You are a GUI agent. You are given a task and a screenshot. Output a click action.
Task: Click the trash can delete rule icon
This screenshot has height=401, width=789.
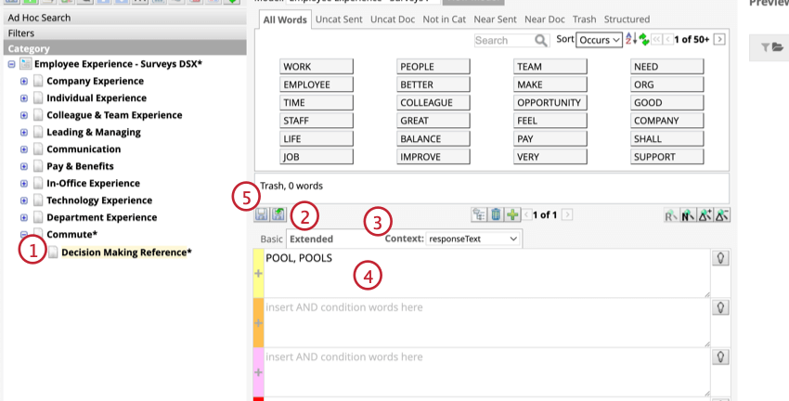click(x=496, y=214)
